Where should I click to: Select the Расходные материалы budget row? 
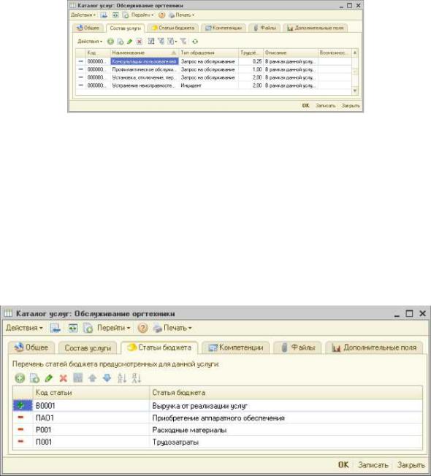click(x=218, y=430)
